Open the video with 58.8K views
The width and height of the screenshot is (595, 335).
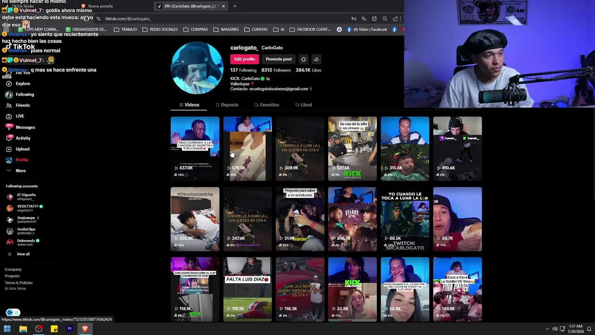click(405, 289)
